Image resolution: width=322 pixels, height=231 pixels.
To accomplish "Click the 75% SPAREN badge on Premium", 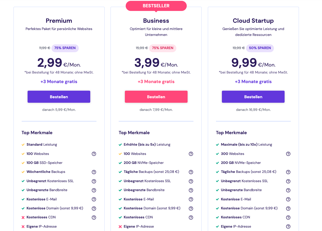I will pyautogui.click(x=65, y=48).
